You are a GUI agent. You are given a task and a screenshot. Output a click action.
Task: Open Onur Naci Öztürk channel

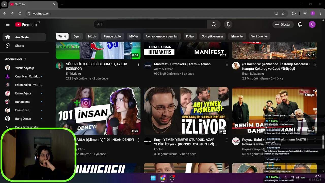(24, 76)
